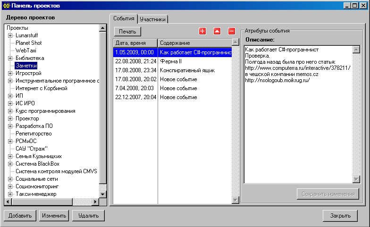Click the Изменить button
Viewport: 370px width, 227px height.
tap(54, 216)
